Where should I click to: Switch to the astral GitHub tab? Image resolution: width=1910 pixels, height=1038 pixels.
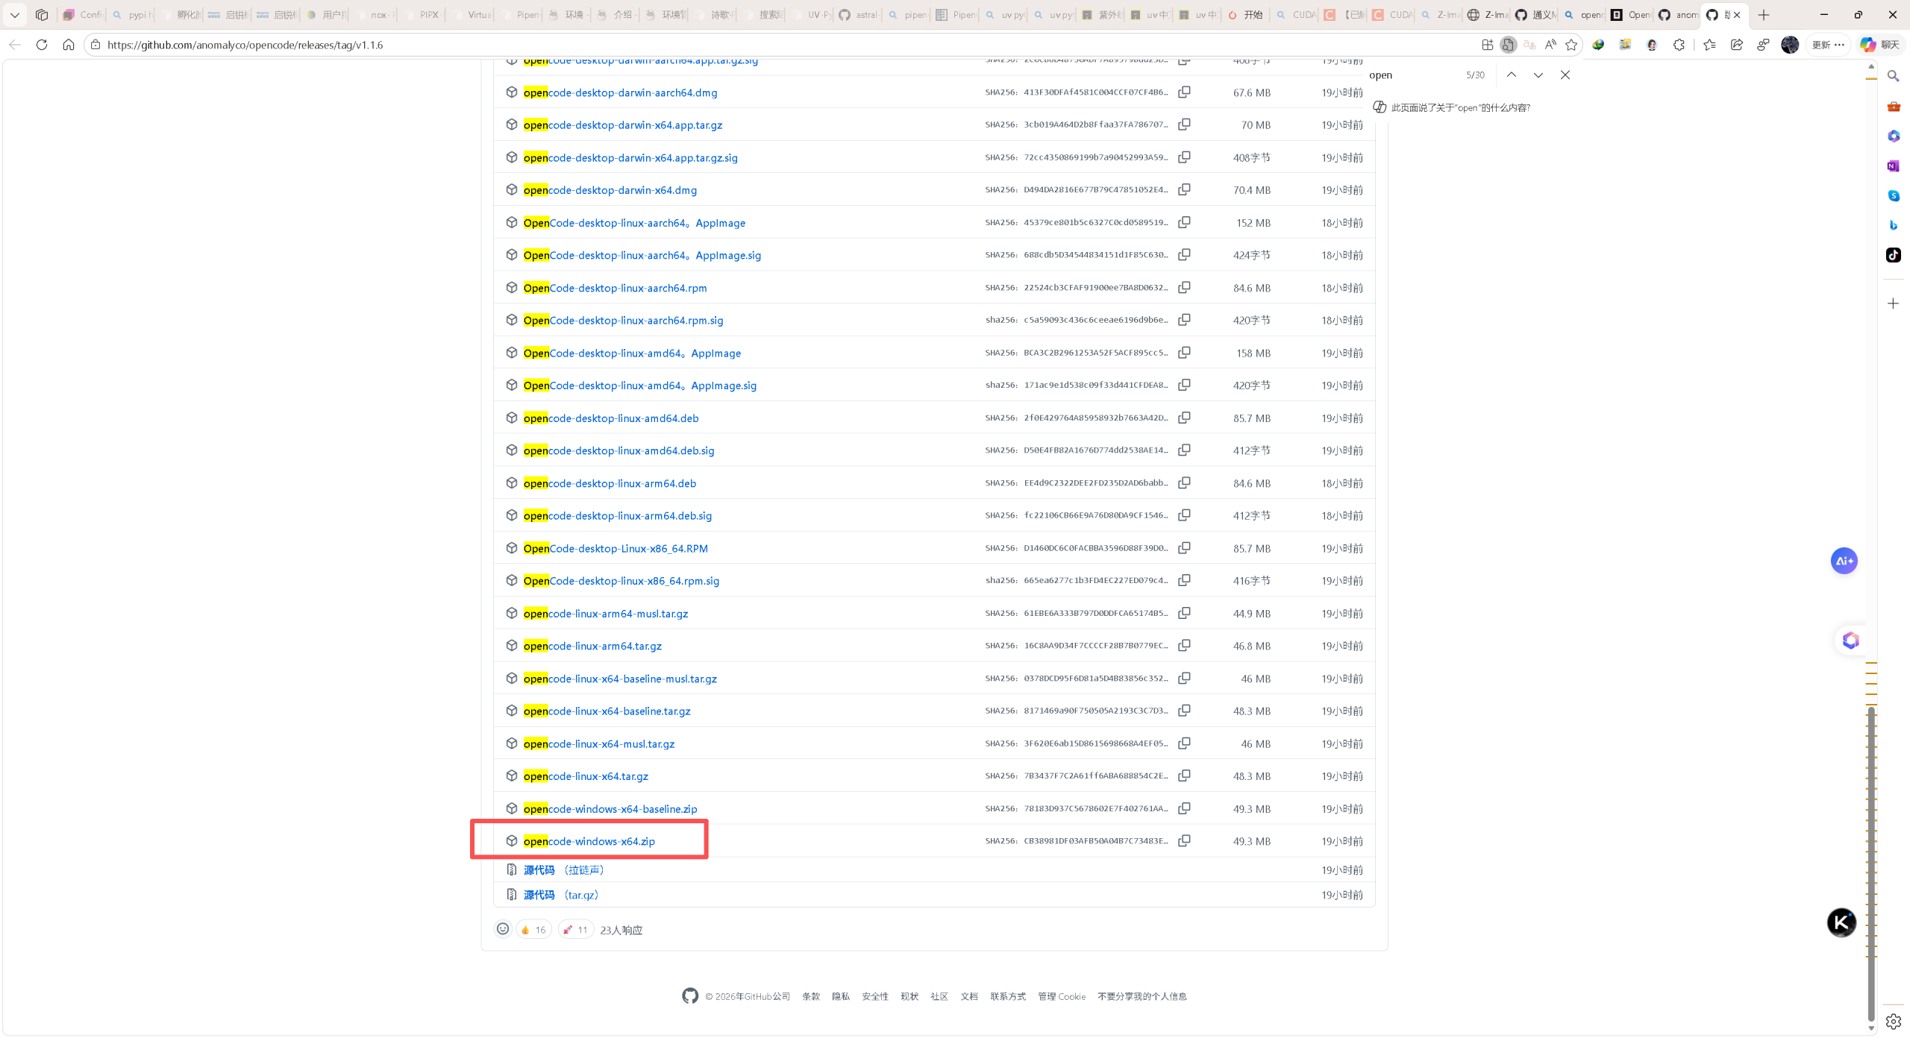tap(857, 15)
